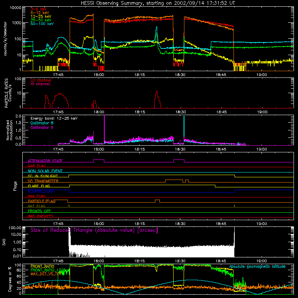Screen dimensions: 298x298
Task: Select the Collimator 8 legend entry
Action: tap(42, 123)
